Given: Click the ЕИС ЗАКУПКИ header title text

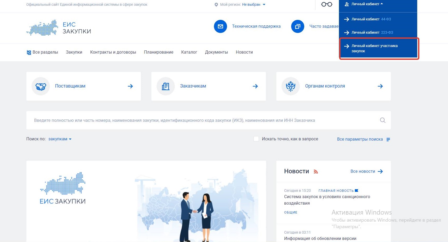Looking at the screenshot, I should coord(77,28).
